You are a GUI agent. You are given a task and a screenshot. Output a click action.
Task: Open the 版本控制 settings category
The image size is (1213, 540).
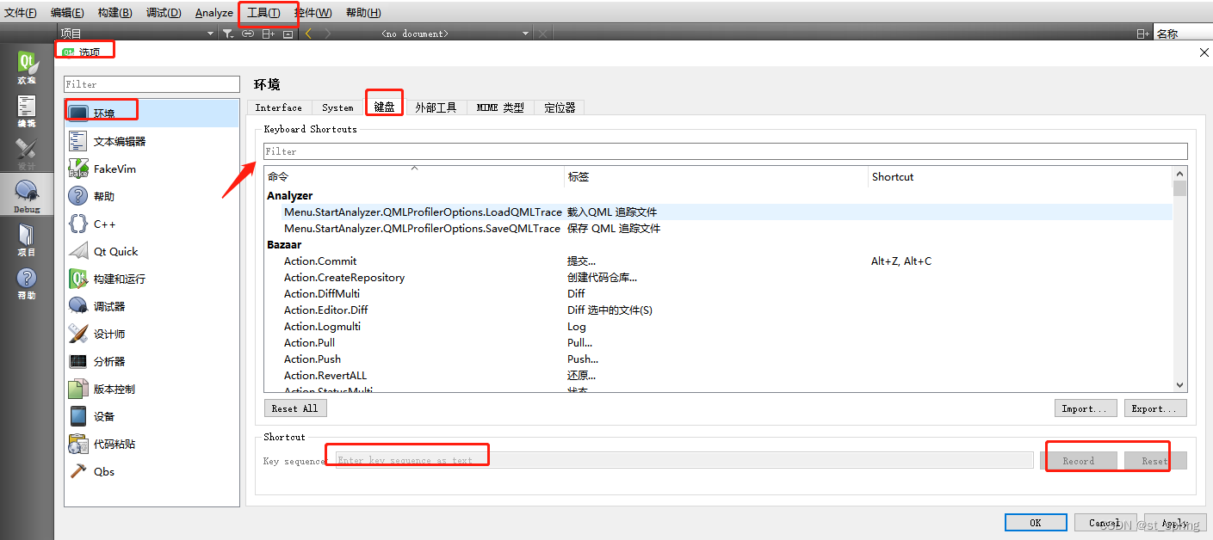click(152, 389)
